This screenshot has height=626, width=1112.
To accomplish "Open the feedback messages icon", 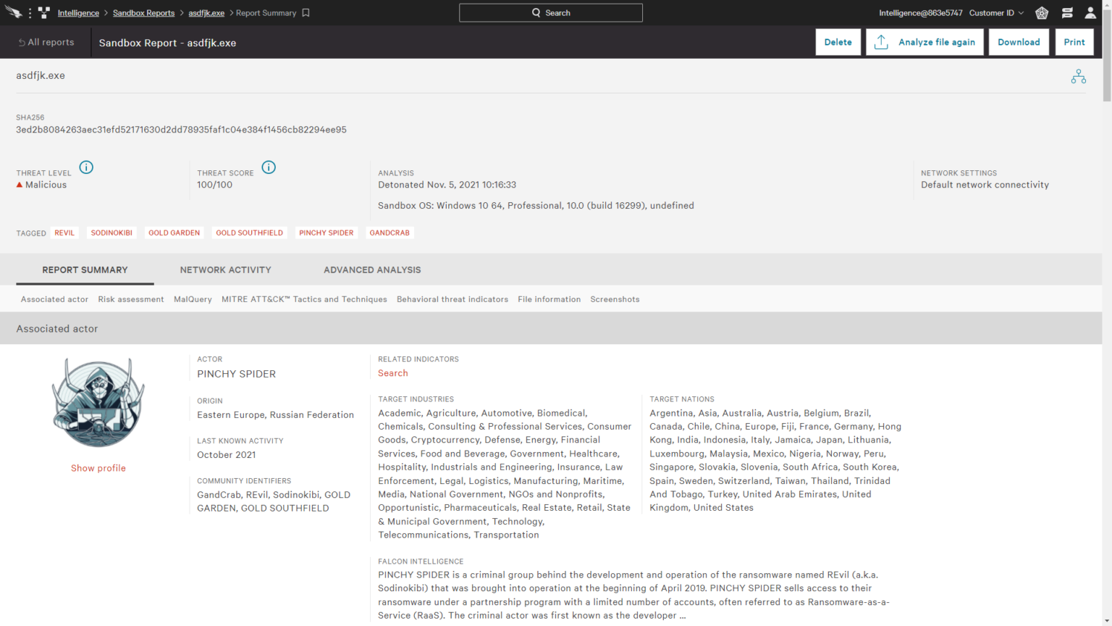I will pos(1067,12).
